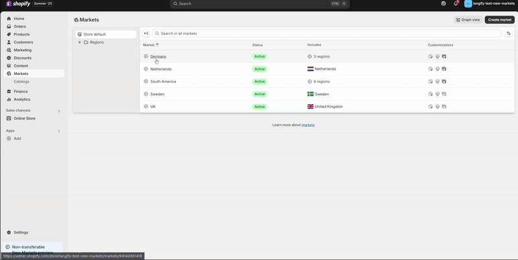Open Finance in sidebar

21,91
